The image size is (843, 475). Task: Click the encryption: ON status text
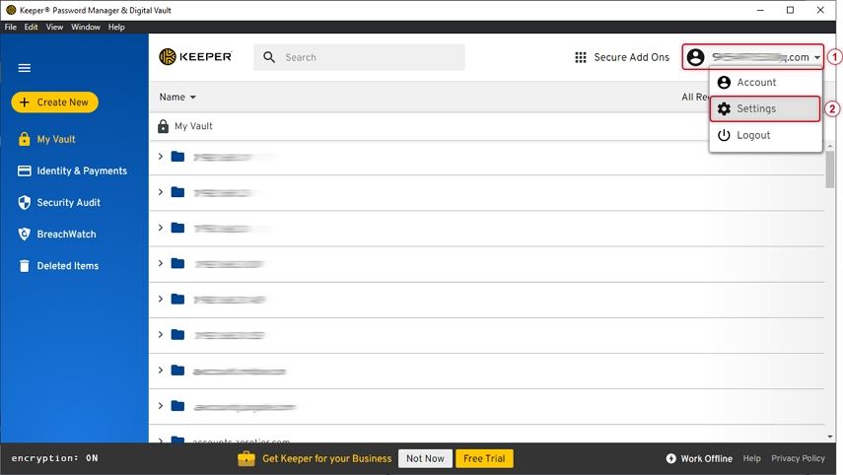pos(55,458)
